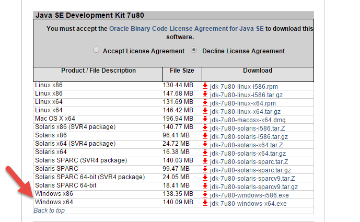Click download arrow icon for jdk-7u80-macosx-x64.dmg

pyautogui.click(x=205, y=120)
